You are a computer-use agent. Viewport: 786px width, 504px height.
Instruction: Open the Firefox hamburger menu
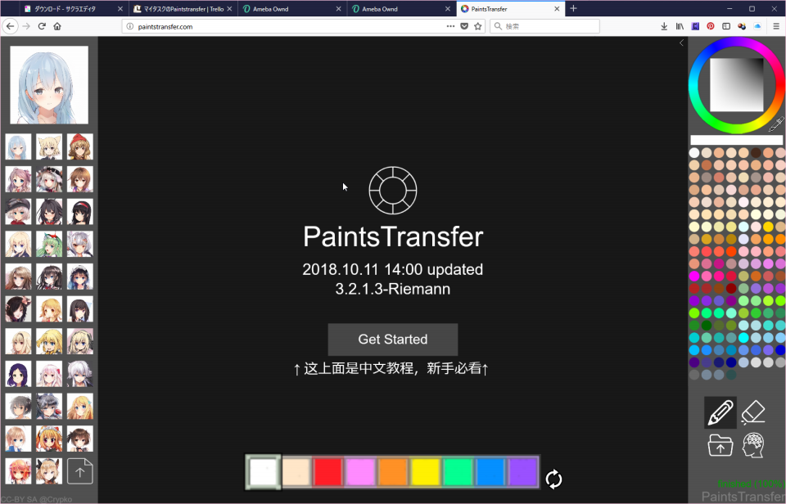(x=776, y=26)
